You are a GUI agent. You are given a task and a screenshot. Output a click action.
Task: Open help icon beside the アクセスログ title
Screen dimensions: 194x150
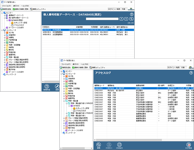tap(190, 73)
